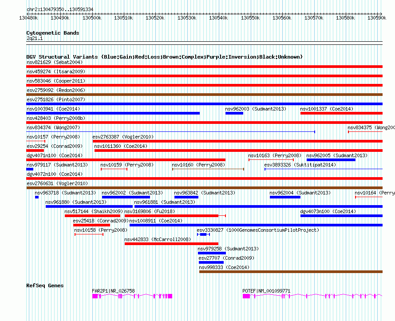Click the nsv442833 (McCarroll2008) red bar
The image size is (395, 321).
pos(172,244)
